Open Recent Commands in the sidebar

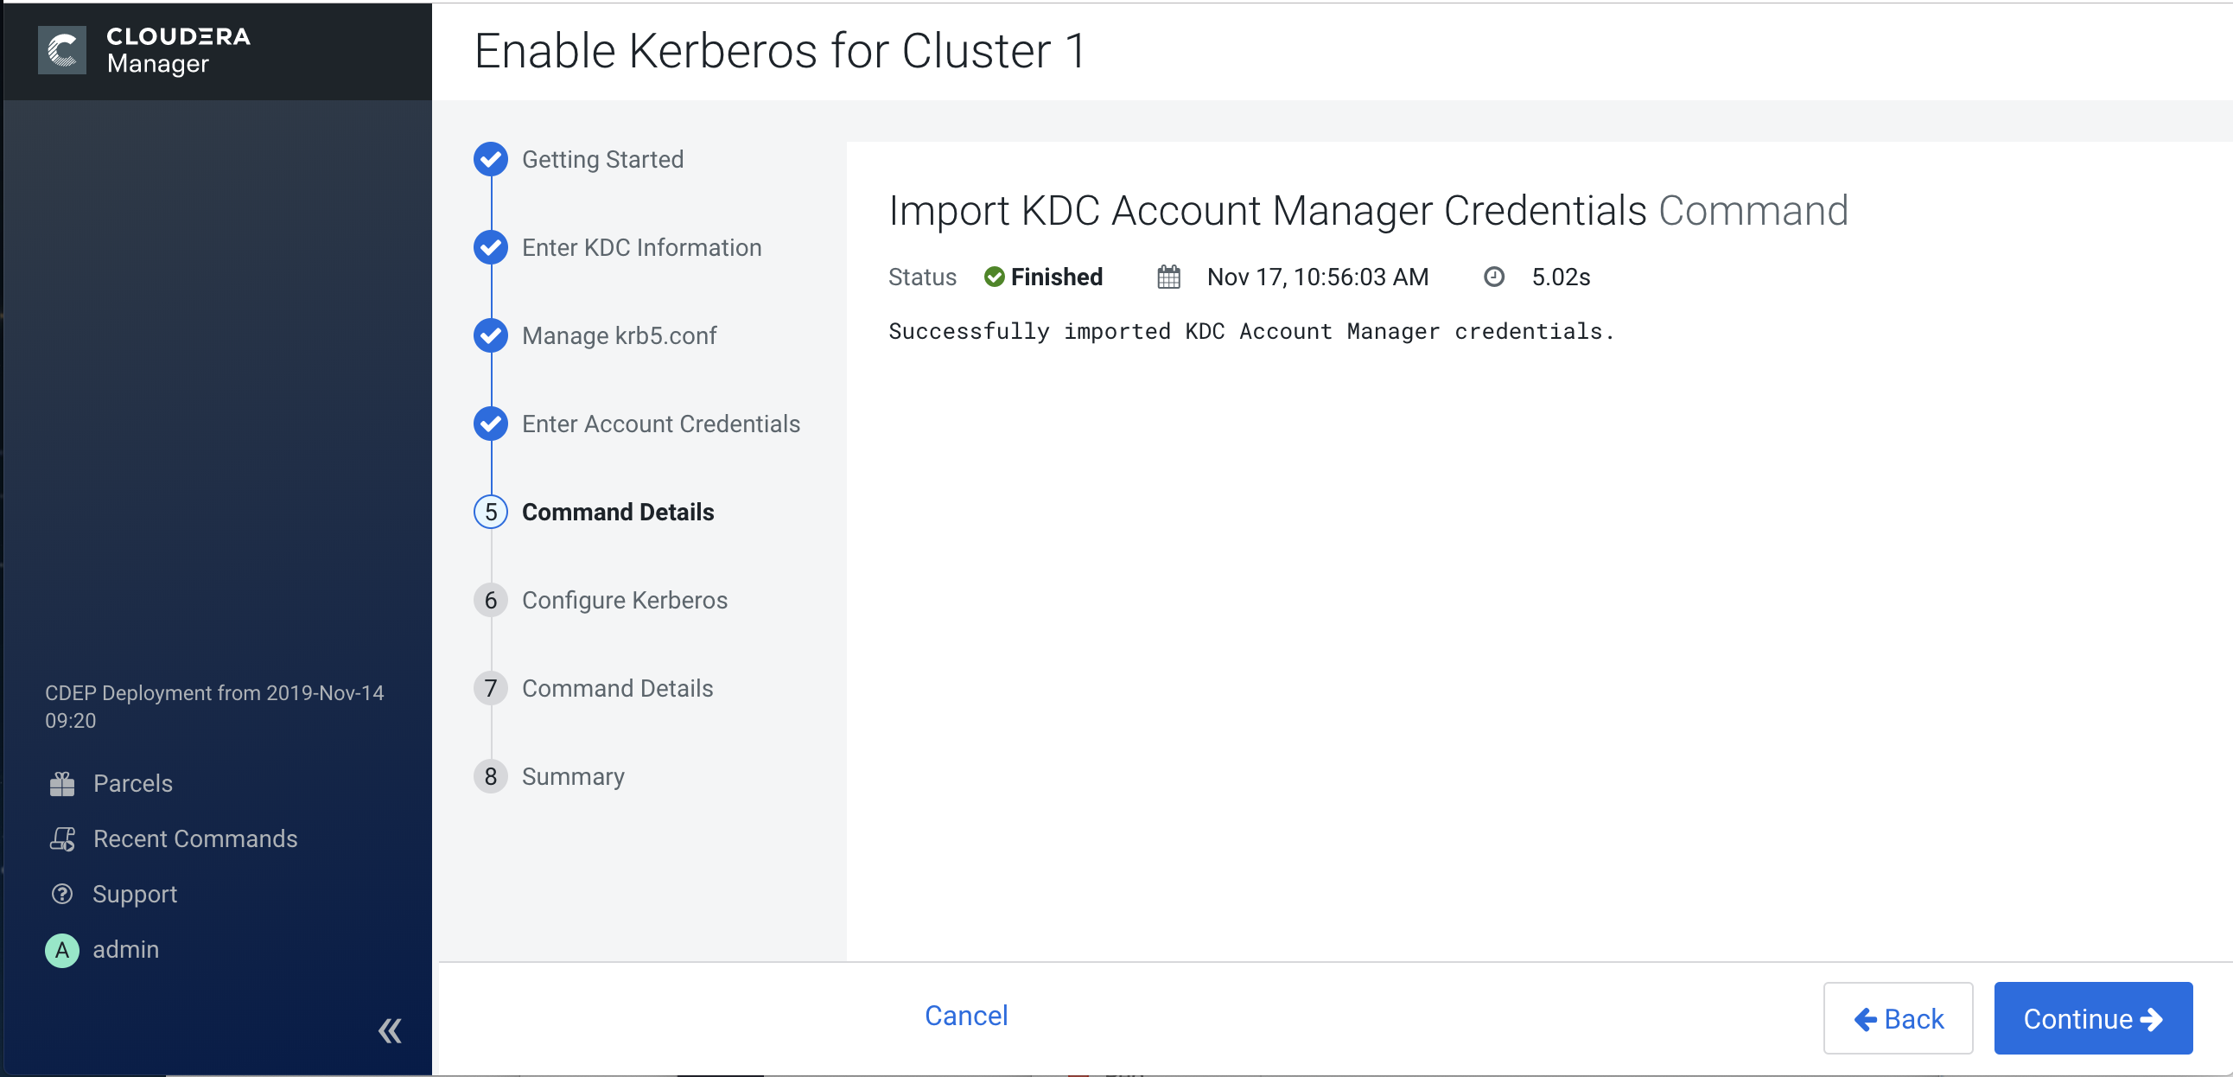tap(194, 838)
